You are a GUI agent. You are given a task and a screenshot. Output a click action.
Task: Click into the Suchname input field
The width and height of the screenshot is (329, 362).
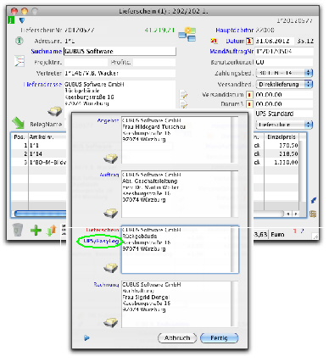pyautogui.click(x=120, y=52)
